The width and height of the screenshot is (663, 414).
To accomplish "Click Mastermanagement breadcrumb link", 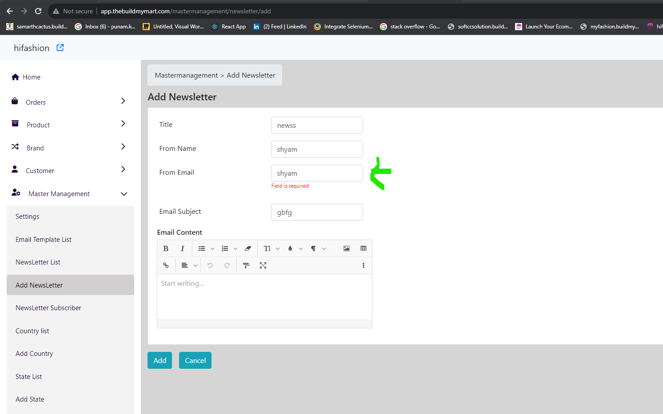I will tap(186, 75).
